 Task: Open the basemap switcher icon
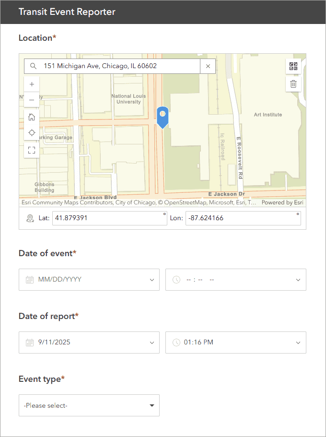(x=293, y=66)
